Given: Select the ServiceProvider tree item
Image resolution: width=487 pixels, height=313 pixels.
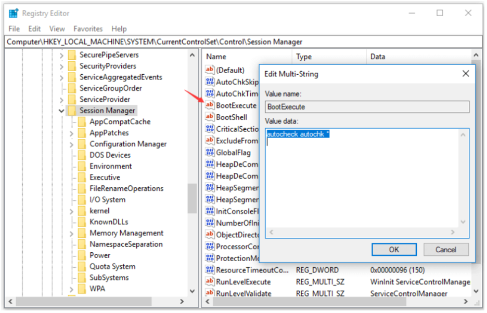Looking at the screenshot, I should pyautogui.click(x=105, y=100).
